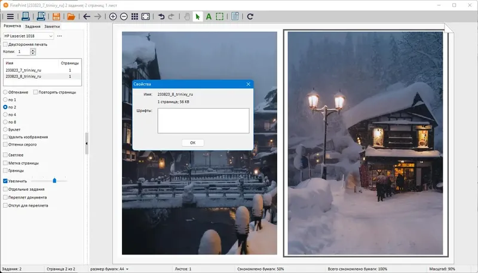Click the refresh circular arrow icon
Screen dimensions: 478x273
tap(250, 17)
